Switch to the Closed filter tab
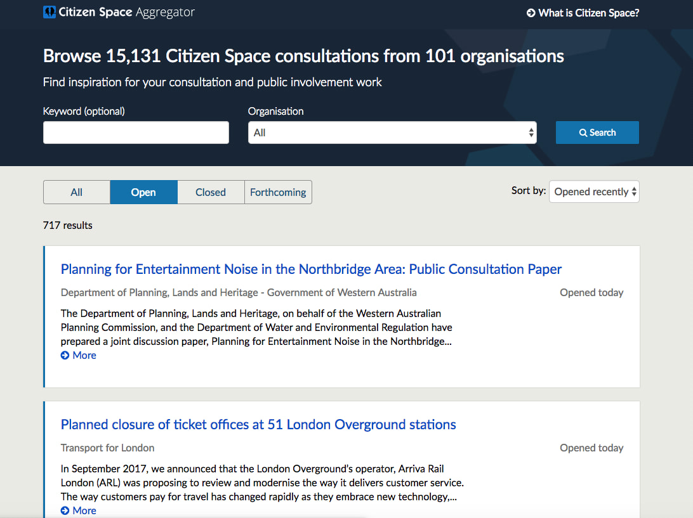This screenshot has width=693, height=518. (211, 192)
